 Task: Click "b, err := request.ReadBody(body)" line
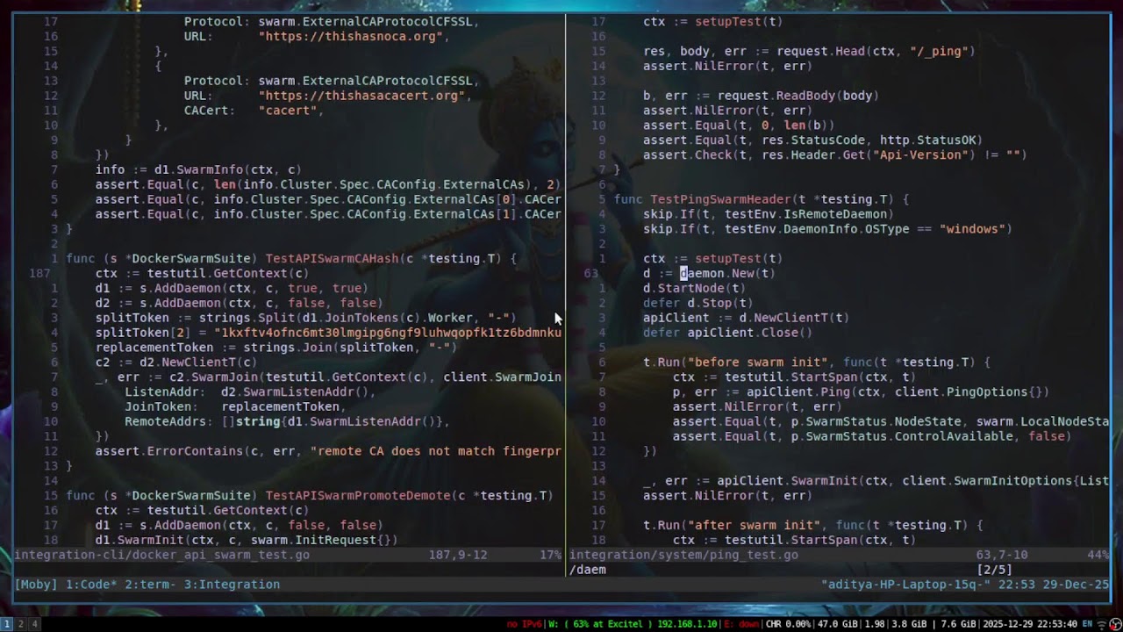(761, 96)
